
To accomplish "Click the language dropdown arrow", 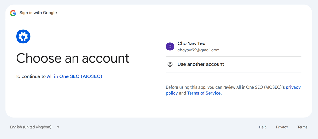I will [x=58, y=127].
